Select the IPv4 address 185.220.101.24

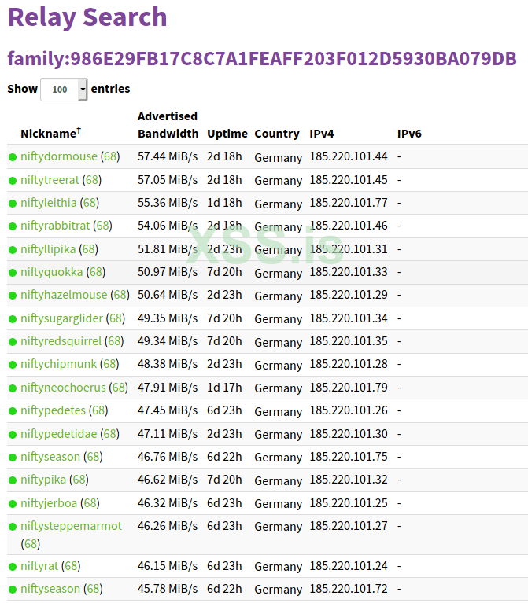tap(349, 566)
